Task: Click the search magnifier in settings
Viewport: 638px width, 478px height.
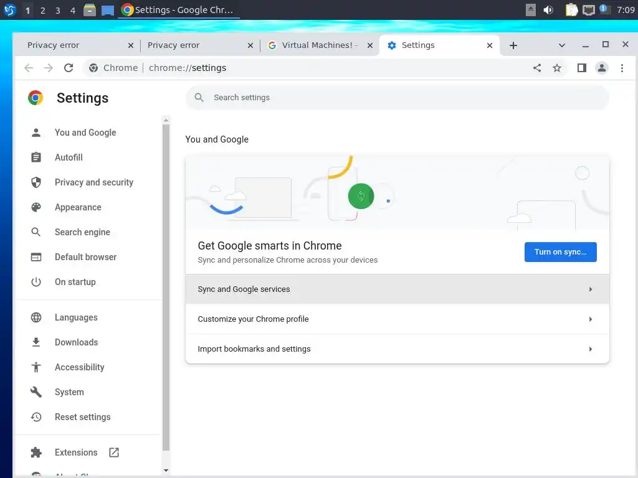Action: click(199, 98)
